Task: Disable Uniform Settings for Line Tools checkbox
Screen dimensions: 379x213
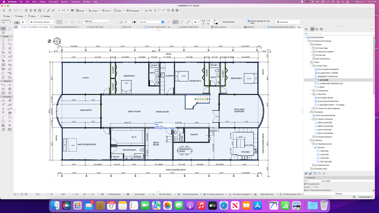Action: pyautogui.click(x=249, y=21)
